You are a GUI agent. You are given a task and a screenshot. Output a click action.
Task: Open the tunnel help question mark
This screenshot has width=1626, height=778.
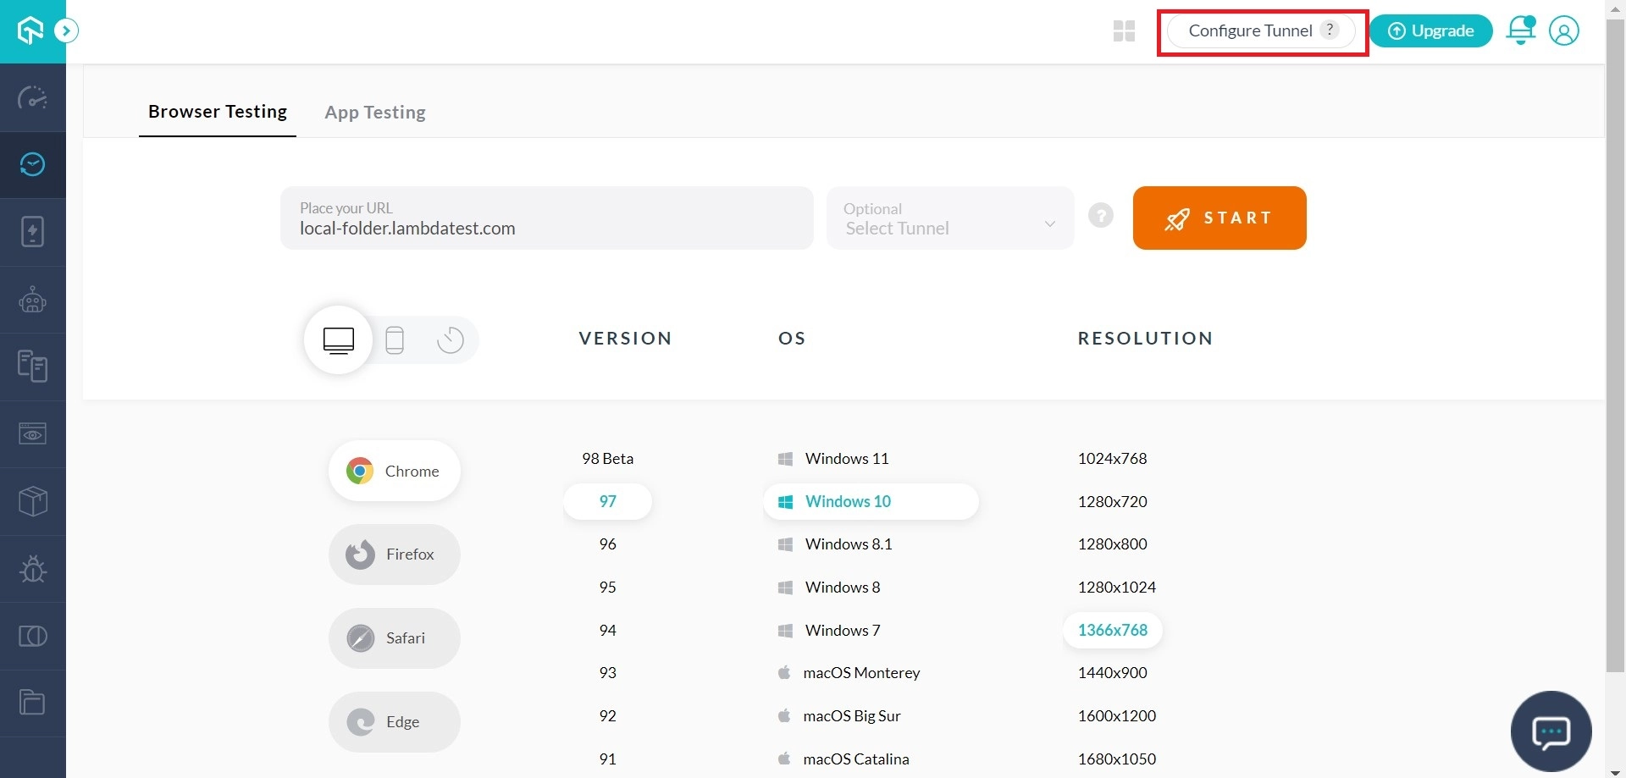[1100, 215]
